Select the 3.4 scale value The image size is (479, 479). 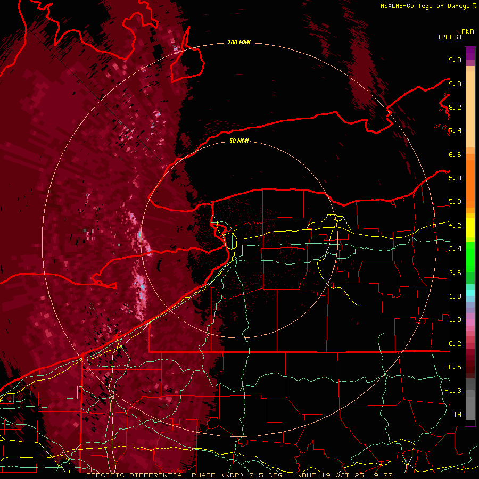coord(455,249)
